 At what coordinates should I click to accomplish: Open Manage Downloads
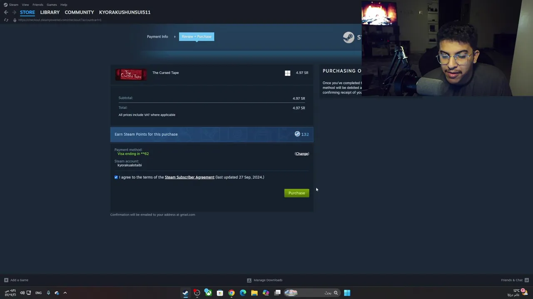coord(268,280)
